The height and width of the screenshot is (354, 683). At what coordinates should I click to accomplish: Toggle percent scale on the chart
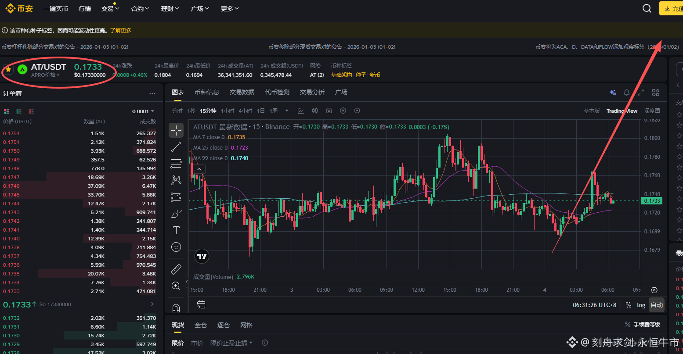629,305
